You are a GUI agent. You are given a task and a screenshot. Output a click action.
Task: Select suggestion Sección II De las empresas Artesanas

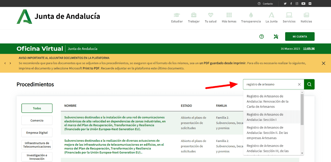click(x=272, y=133)
